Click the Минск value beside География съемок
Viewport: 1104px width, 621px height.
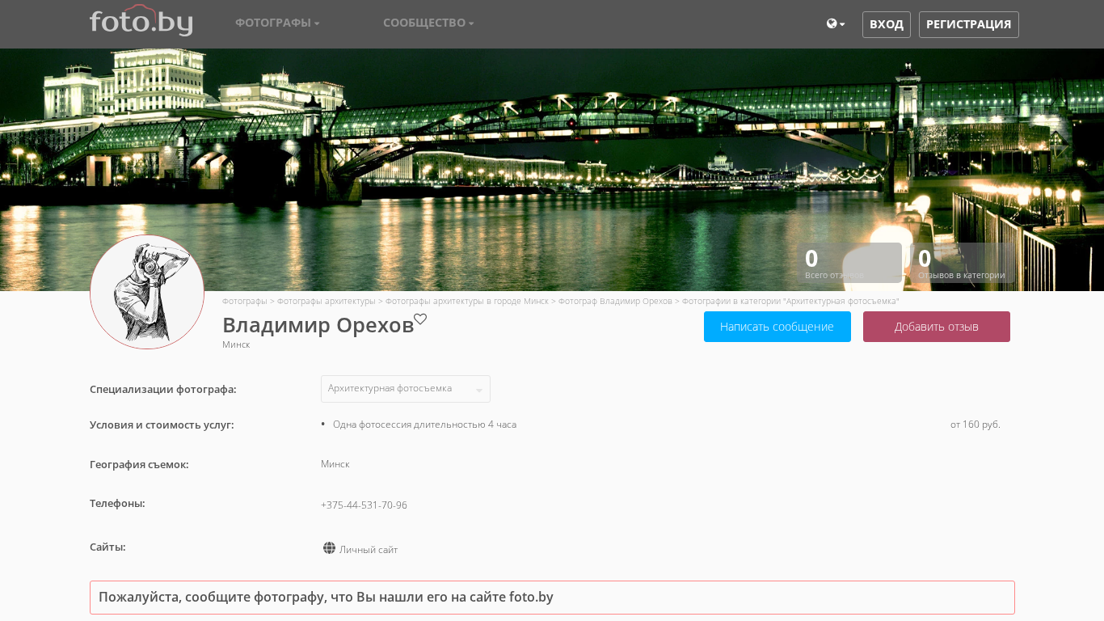[x=335, y=464]
